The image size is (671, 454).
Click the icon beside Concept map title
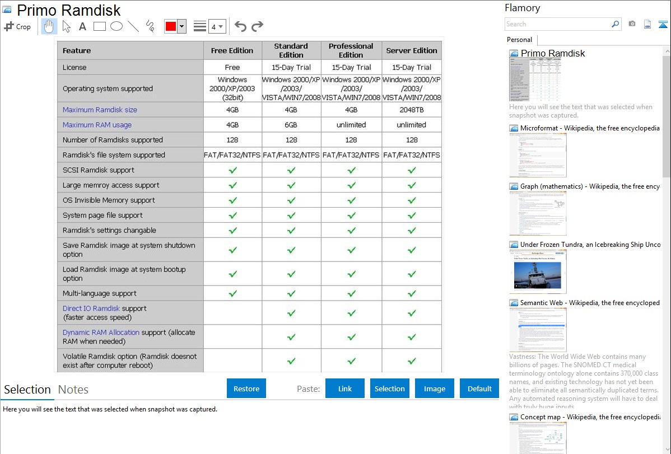(x=514, y=416)
